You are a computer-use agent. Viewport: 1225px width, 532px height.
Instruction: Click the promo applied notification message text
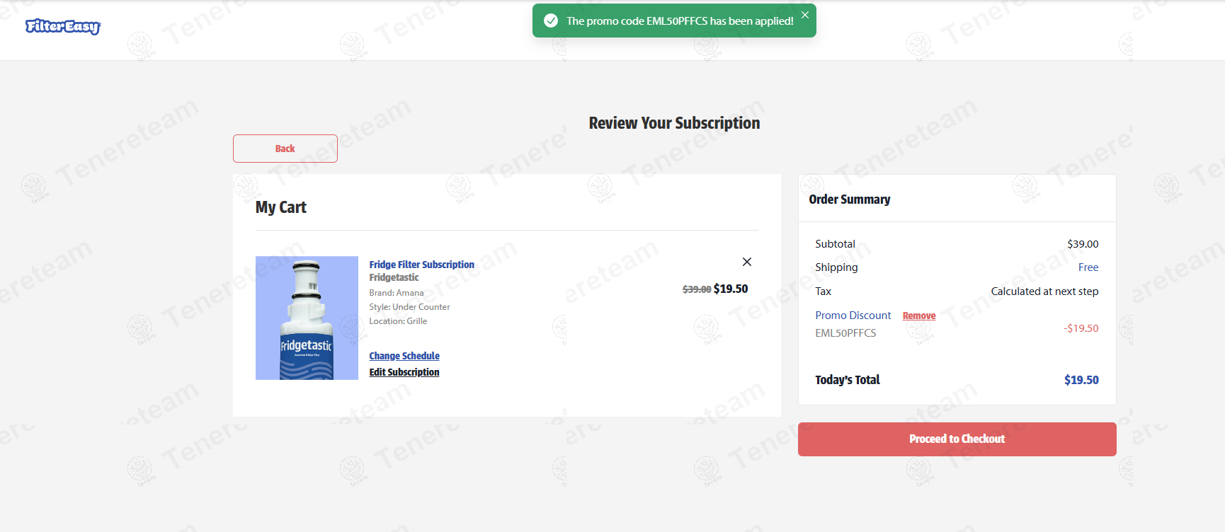[679, 21]
